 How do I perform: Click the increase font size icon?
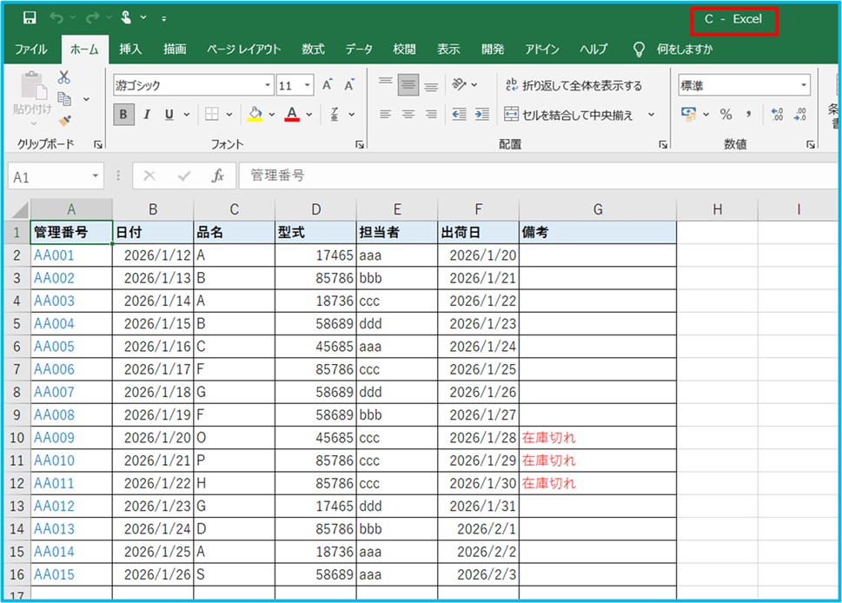(x=328, y=85)
